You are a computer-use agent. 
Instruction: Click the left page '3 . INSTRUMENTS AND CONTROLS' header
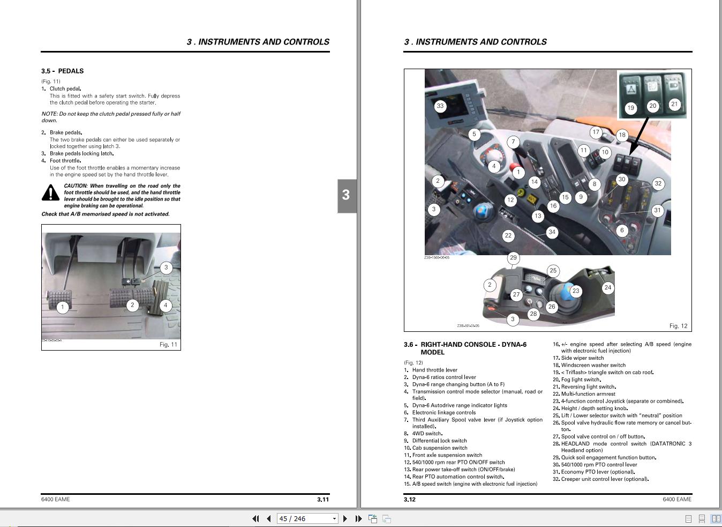258,42
